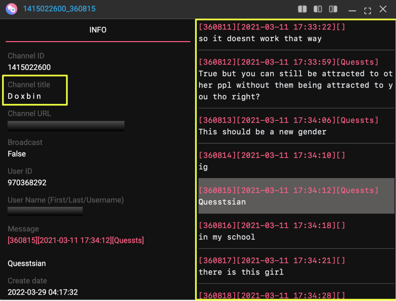This screenshot has height=301, width=396.
Task: Click the window title 1415022600_360815
Action: tap(59, 9)
